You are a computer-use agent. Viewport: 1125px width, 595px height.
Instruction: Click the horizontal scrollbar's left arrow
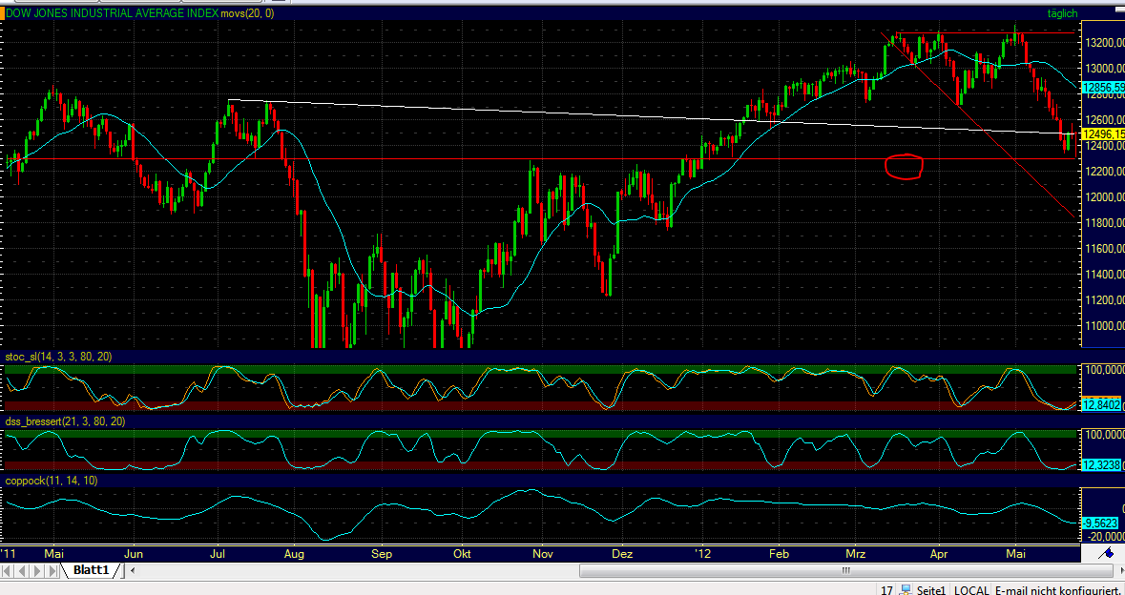point(133,570)
